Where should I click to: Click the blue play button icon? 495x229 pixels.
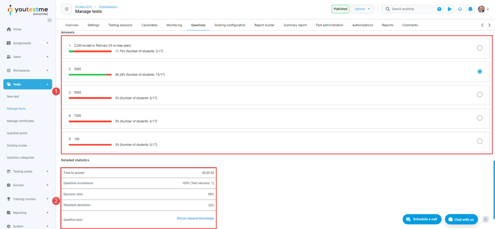[x=450, y=9]
